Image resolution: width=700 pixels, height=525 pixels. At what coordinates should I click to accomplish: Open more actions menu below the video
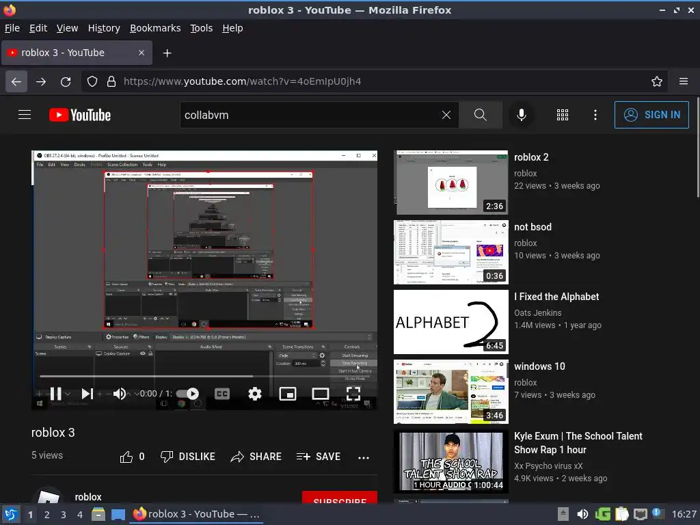[x=364, y=457]
